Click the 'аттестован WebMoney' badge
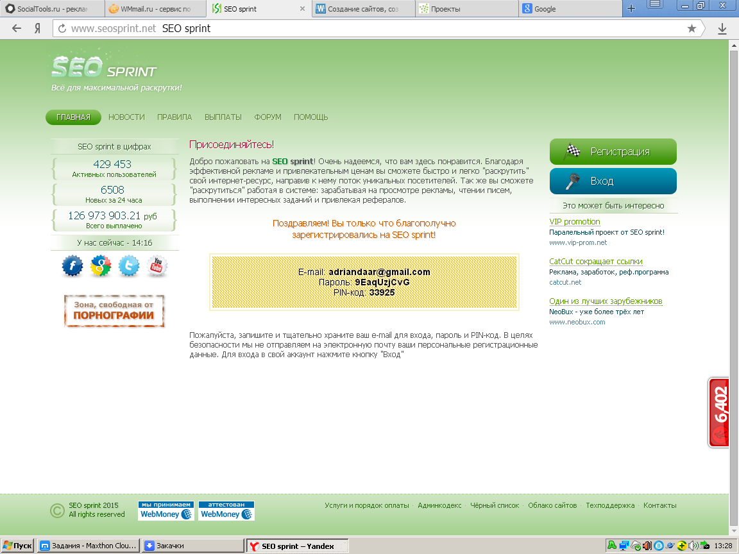The width and height of the screenshot is (739, 554). coord(226,510)
